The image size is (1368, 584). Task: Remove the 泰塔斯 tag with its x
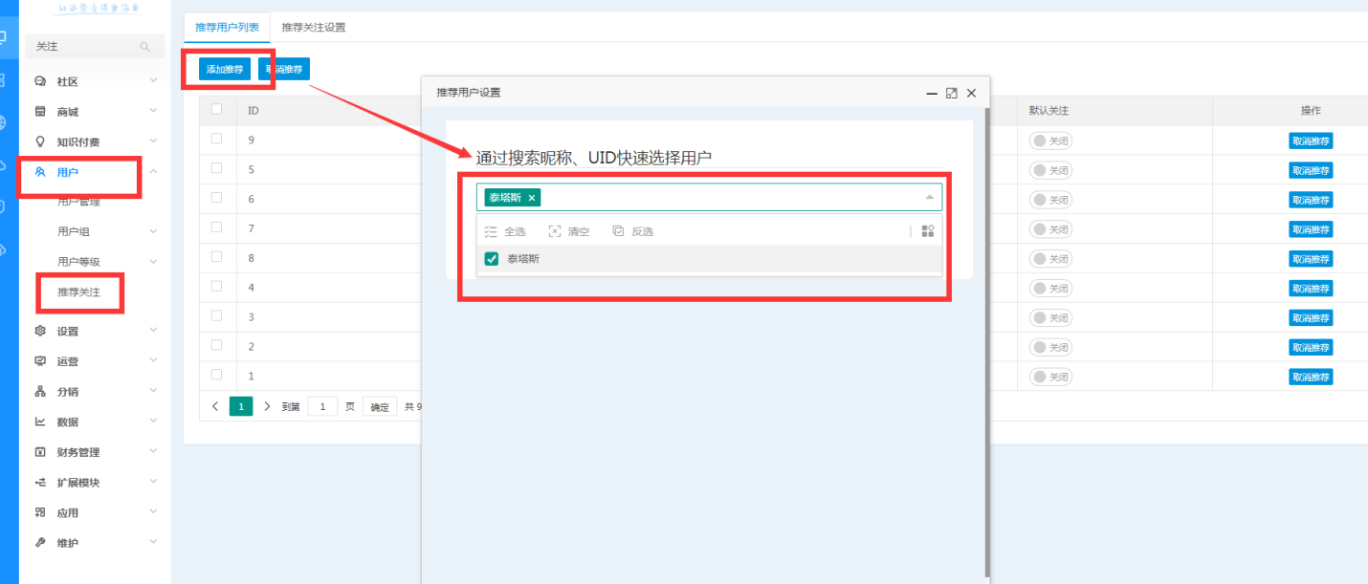click(532, 198)
